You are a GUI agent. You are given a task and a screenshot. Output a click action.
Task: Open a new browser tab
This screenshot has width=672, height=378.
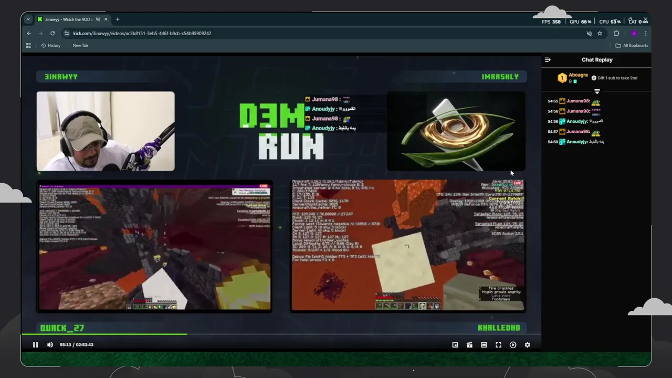(x=118, y=19)
